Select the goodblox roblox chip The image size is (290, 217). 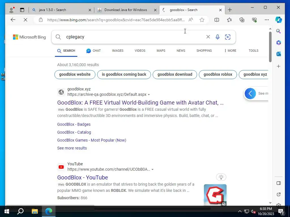click(x=218, y=75)
